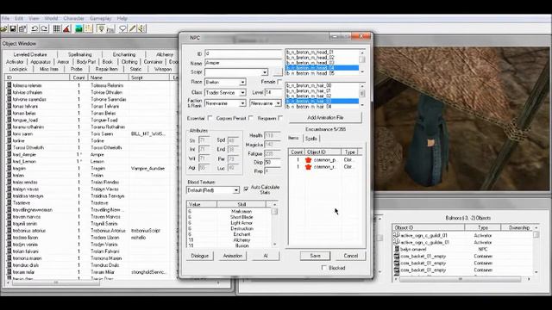This screenshot has width=552, height=310.
Task: Click Cancel in the NPC dialog
Action: 351,256
